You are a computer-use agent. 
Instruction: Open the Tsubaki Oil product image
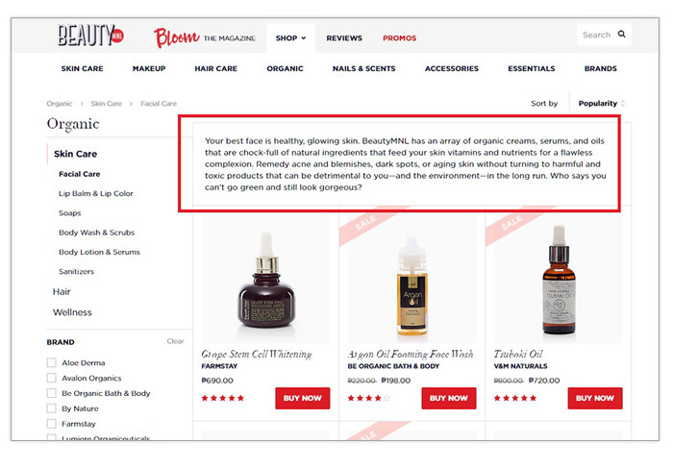point(558,279)
